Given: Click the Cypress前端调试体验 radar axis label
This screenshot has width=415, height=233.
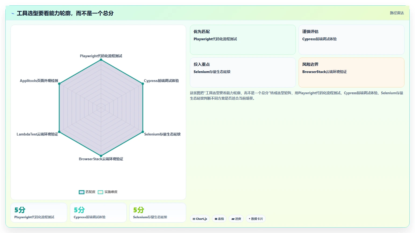Looking at the screenshot, I should 161,81.
